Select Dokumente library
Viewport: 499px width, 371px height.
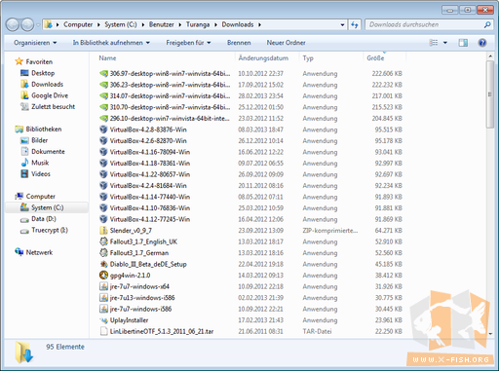(x=48, y=152)
